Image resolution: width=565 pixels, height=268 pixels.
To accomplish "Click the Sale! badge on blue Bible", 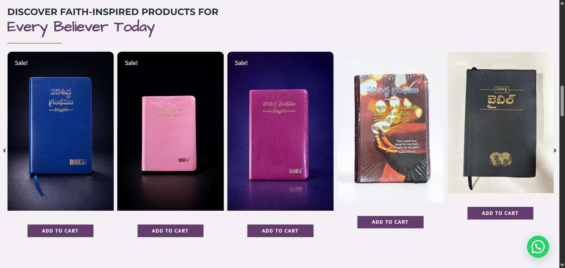I will [x=21, y=63].
